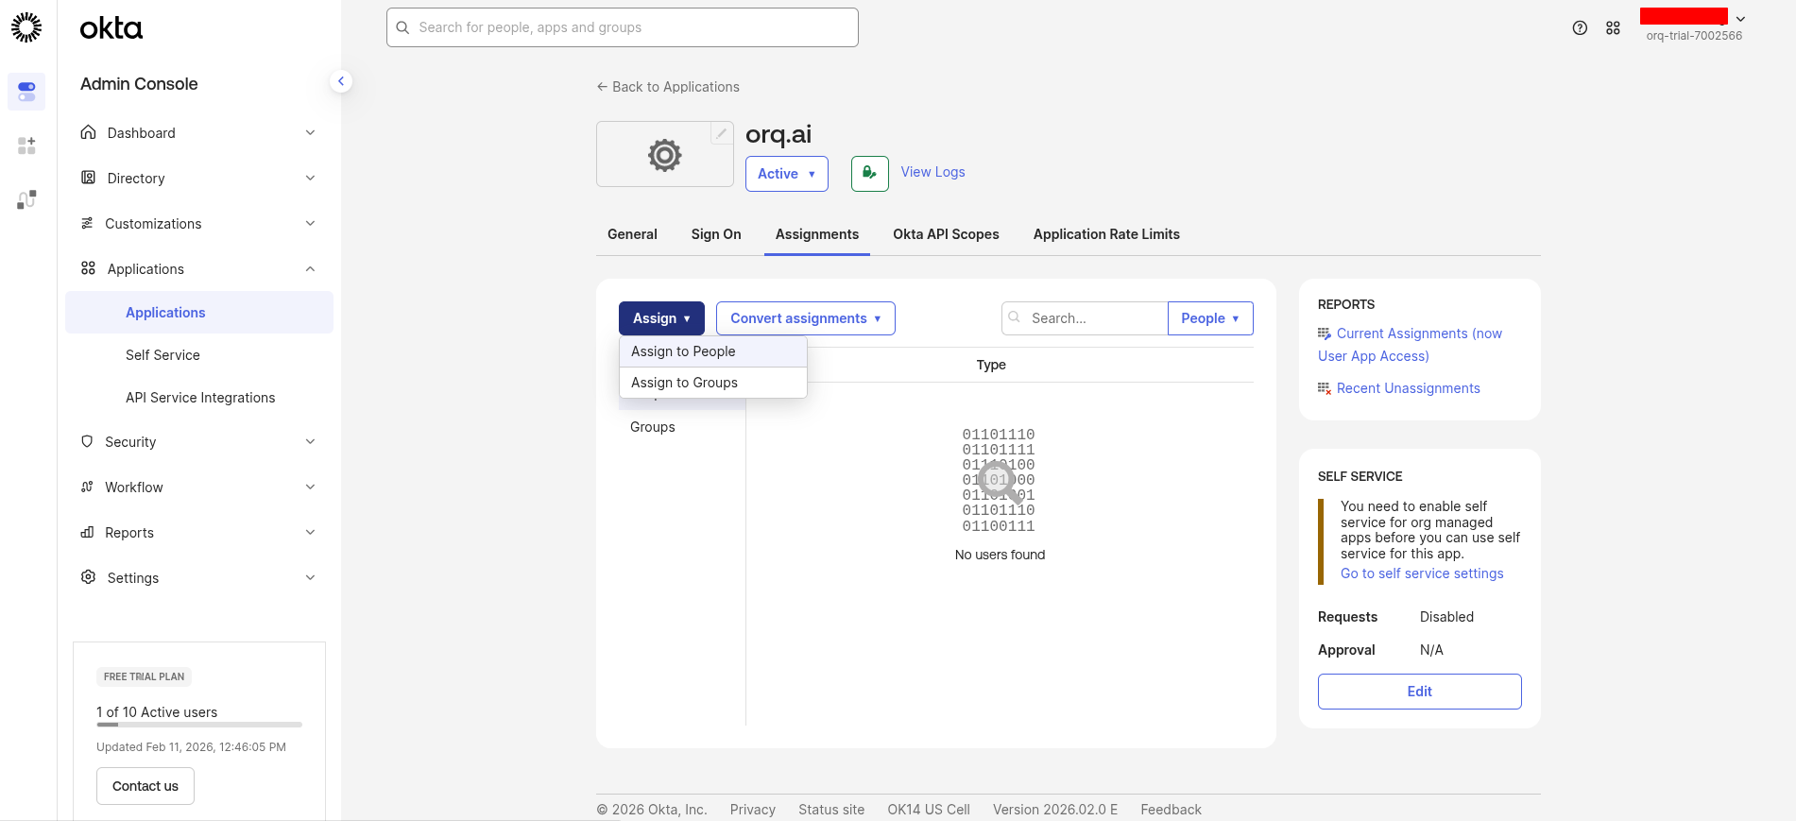Open the workflows connector icon in left rail
Image resolution: width=1796 pixels, height=821 pixels.
[x=26, y=199]
